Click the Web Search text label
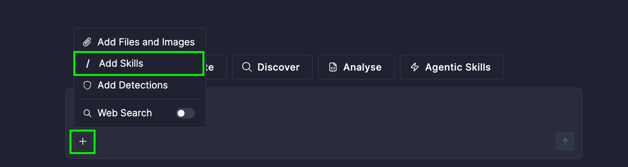The width and height of the screenshot is (628, 167). (x=125, y=113)
